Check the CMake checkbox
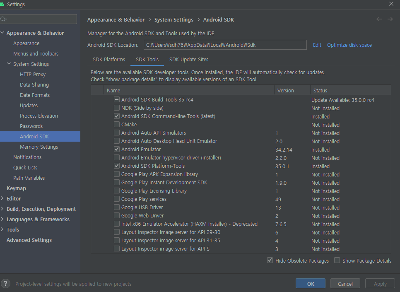The image size is (400, 292). pyautogui.click(x=117, y=124)
